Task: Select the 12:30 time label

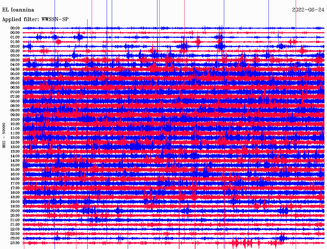Action: click(15, 142)
